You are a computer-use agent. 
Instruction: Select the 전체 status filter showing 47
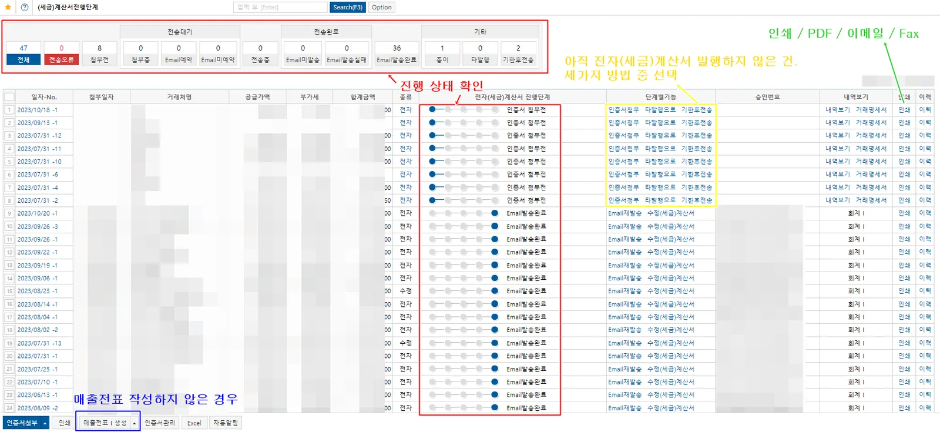23,53
